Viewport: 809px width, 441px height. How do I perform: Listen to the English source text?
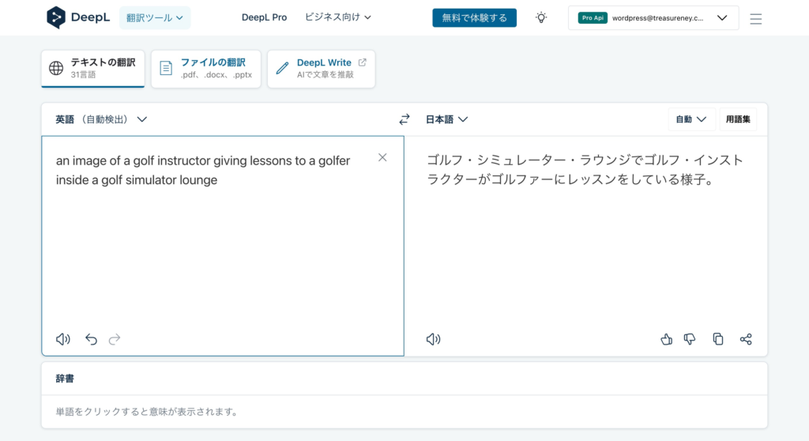[63, 339]
